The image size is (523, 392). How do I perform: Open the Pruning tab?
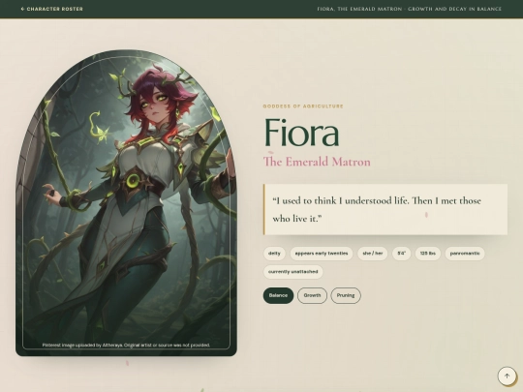[346, 295]
